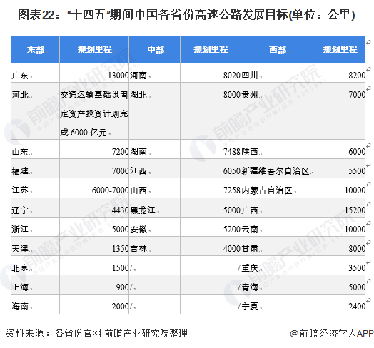
Task: Click the @前瞻经济学人APP credit
Action: (332, 333)
